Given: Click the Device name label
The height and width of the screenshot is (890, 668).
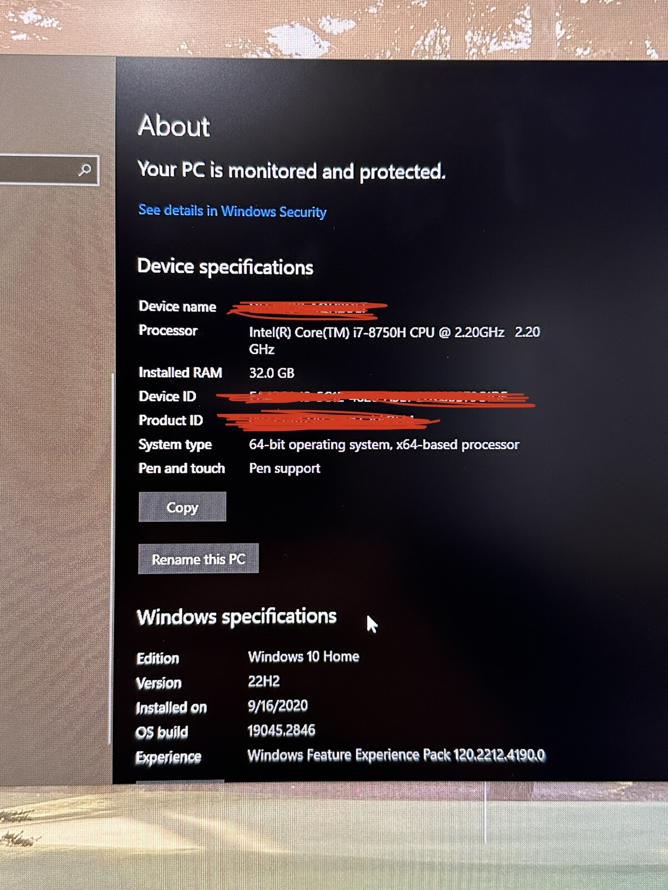Looking at the screenshot, I should point(178,306).
